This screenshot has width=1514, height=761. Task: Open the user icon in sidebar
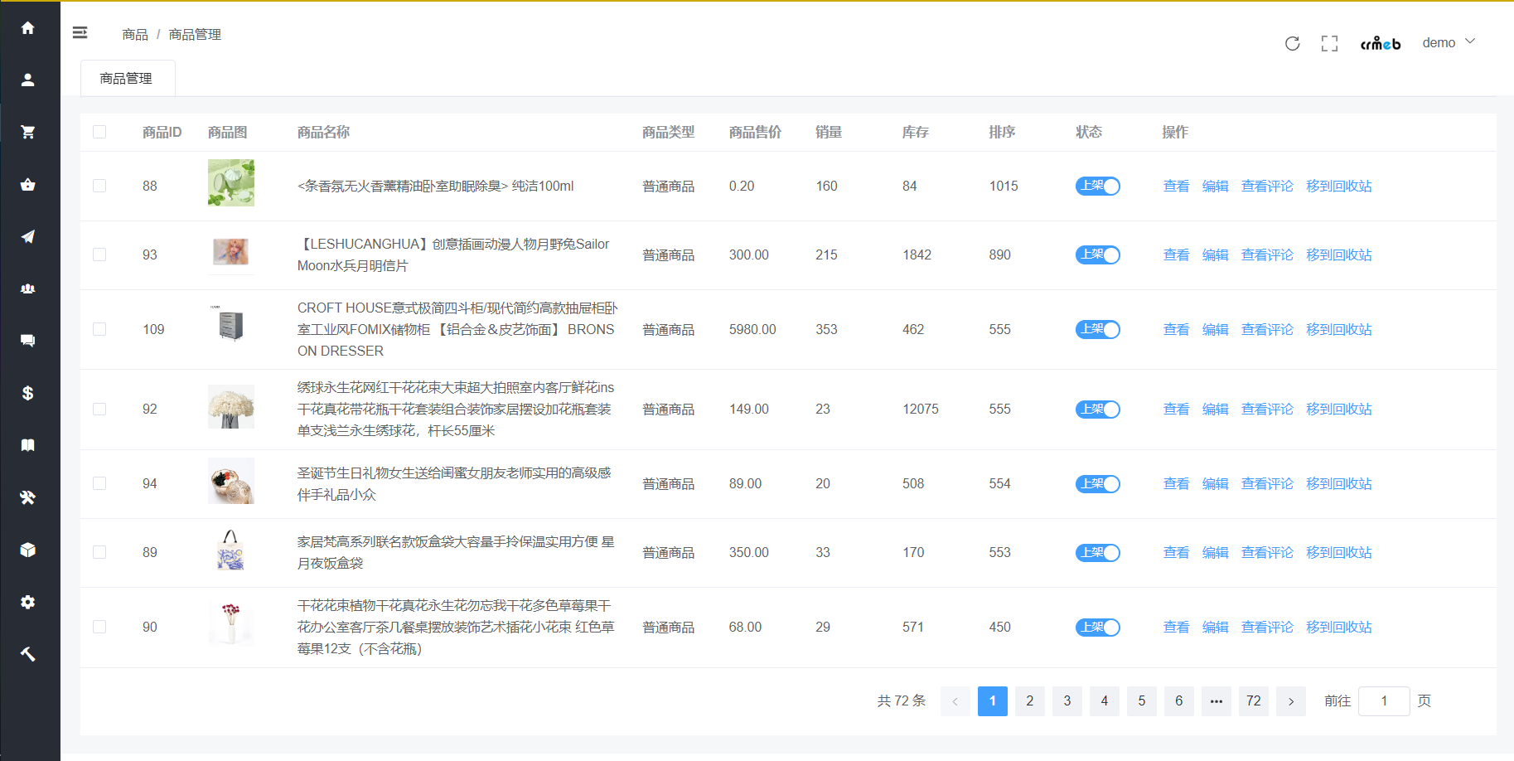pos(27,80)
